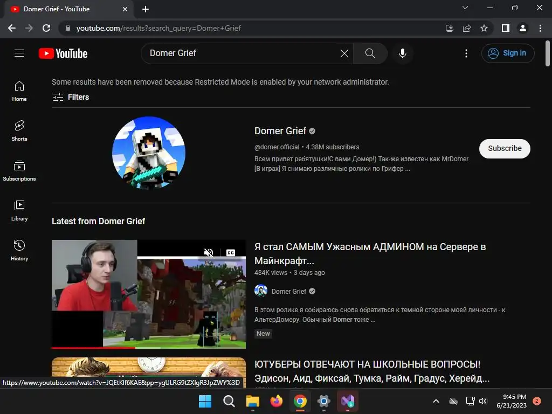This screenshot has height=414, width=552.
Task: Open YouTube settings three-dot menu
Action: [466, 53]
